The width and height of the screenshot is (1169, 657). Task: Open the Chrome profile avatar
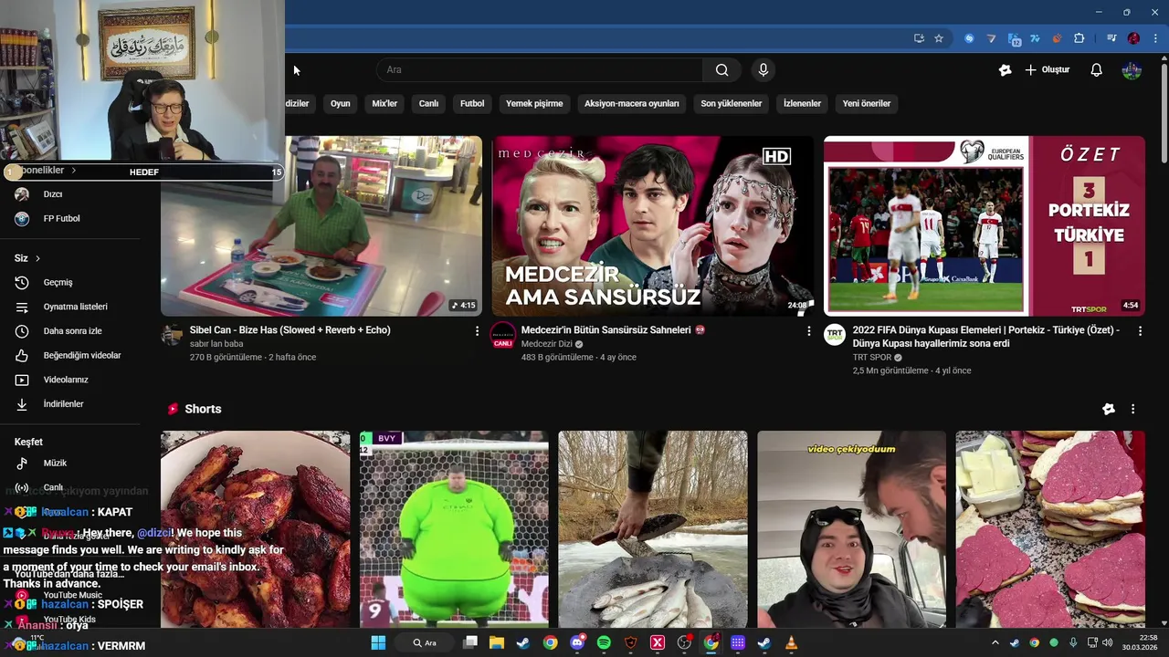point(1133,38)
